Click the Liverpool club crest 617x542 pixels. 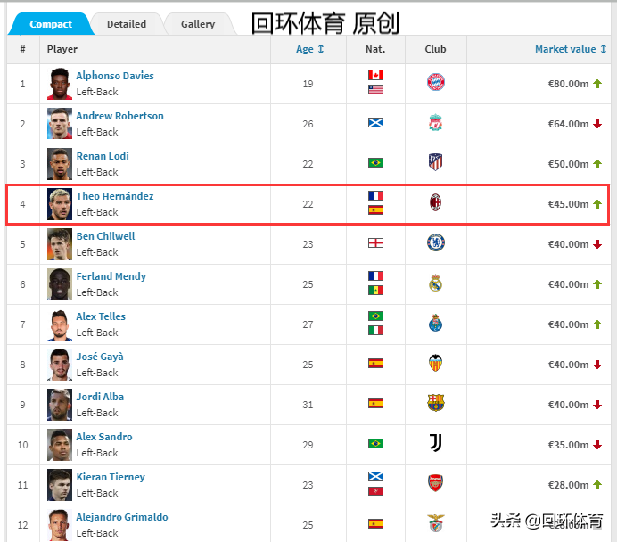click(435, 122)
